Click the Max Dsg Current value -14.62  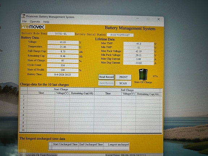point(138,63)
